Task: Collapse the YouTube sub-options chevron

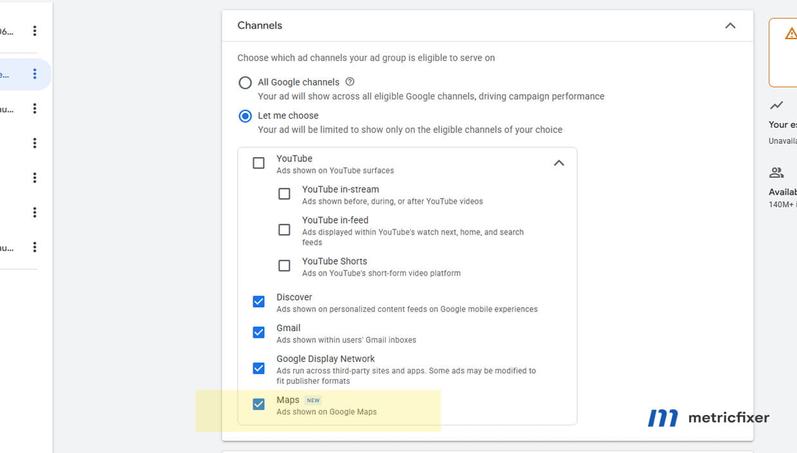Action: tap(559, 163)
